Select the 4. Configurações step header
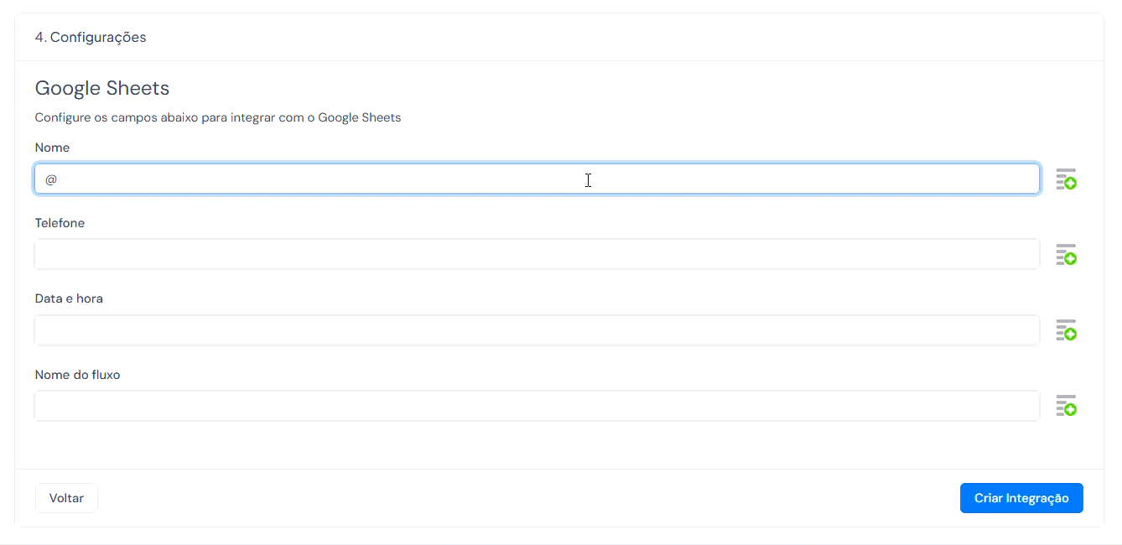Viewport: 1122px width, 545px height. point(91,37)
